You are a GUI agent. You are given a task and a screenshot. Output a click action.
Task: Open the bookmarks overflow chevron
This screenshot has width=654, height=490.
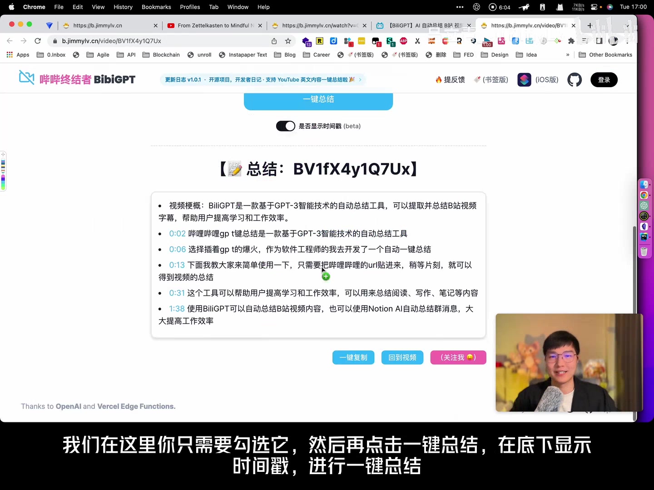(568, 54)
